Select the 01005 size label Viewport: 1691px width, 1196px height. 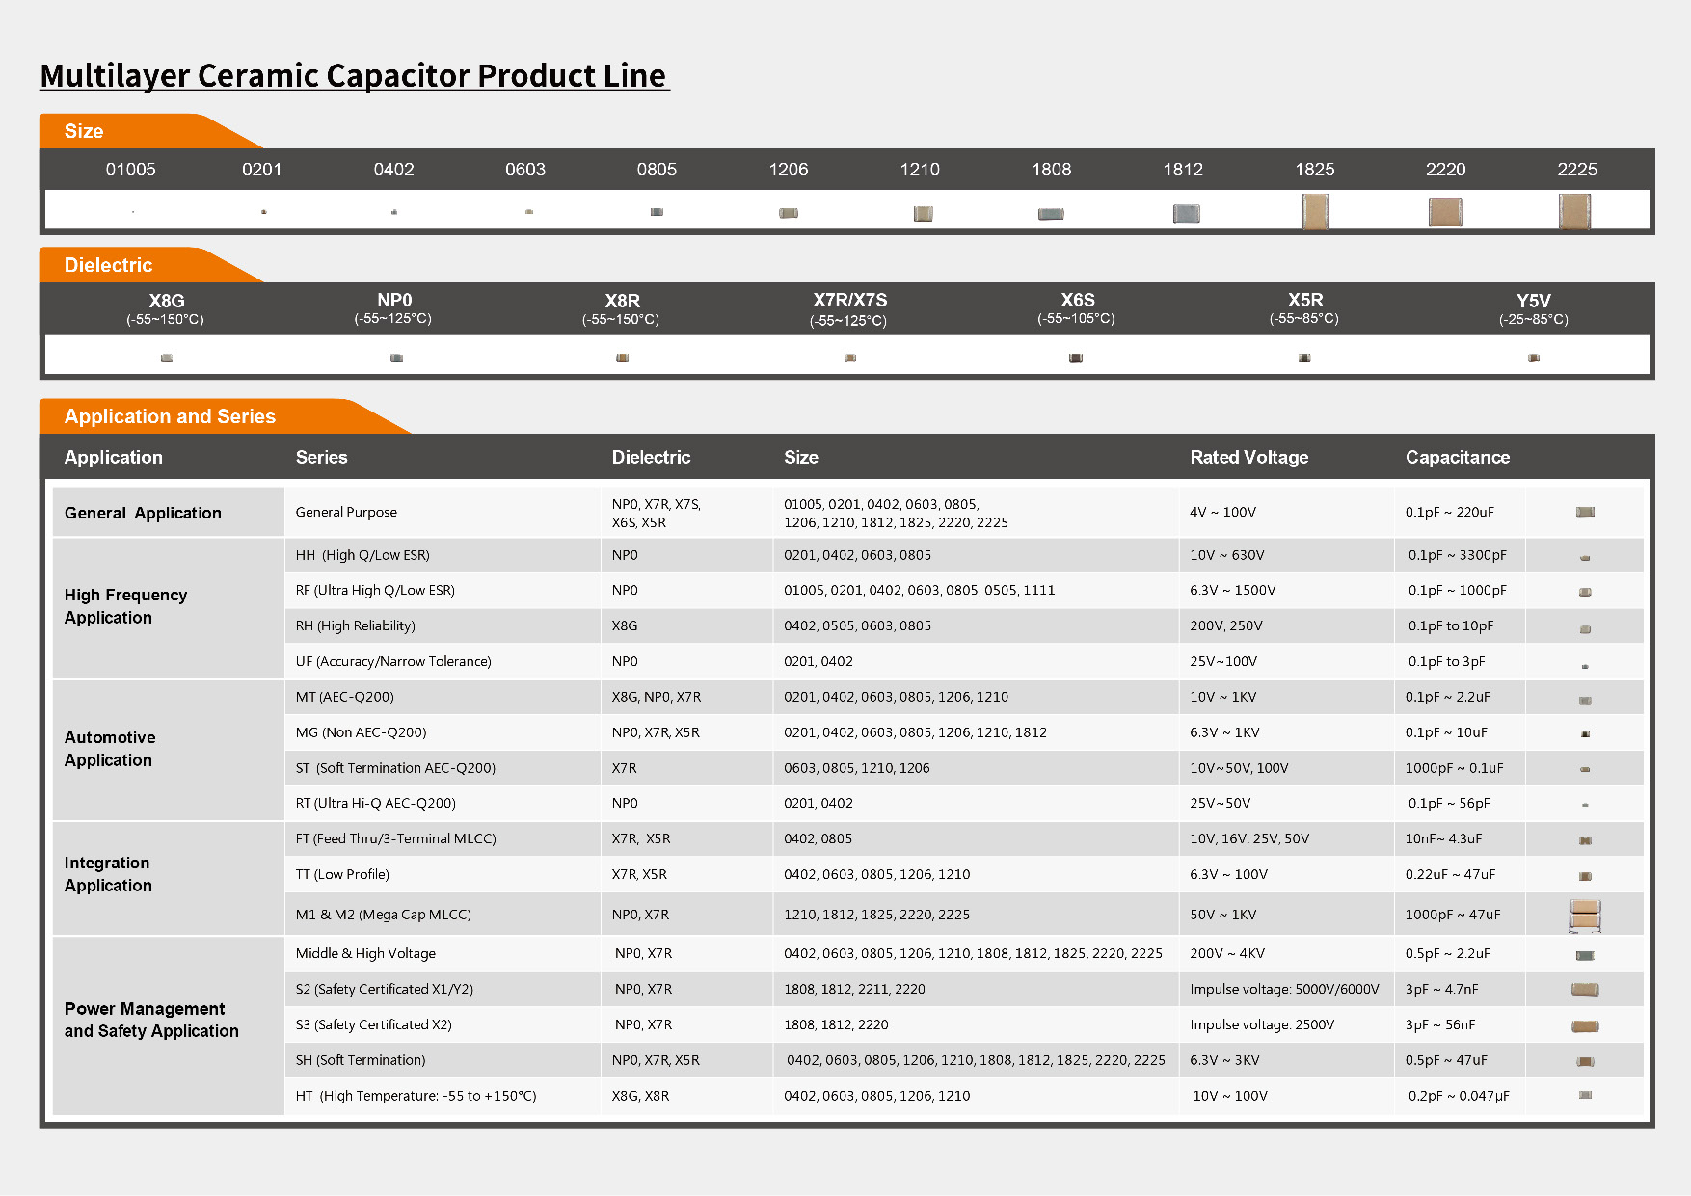point(130,170)
